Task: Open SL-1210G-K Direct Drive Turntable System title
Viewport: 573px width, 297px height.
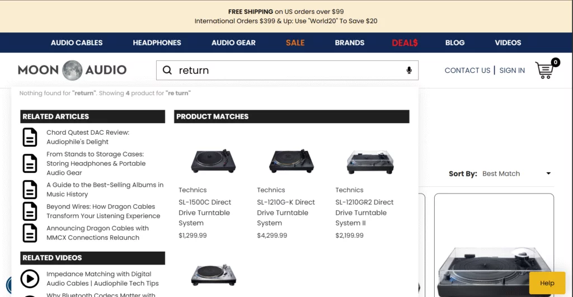Action: pos(286,213)
